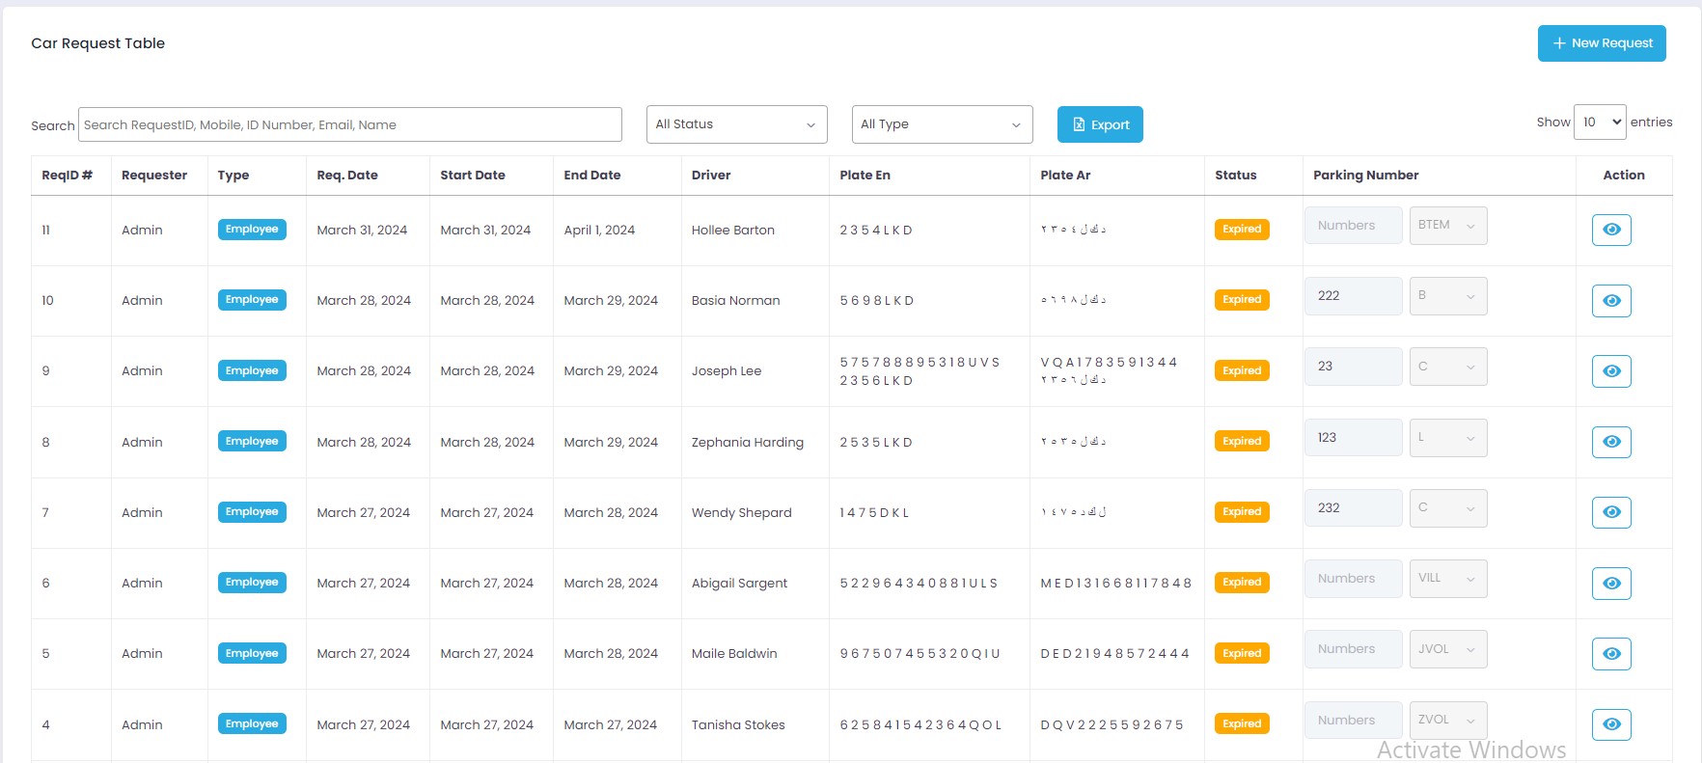Viewport: 1702px width, 763px height.
Task: Open parking zone L dropdown for Zephania Harding
Action: click(1448, 438)
